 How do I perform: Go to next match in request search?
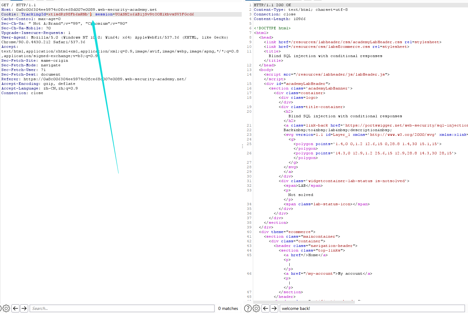[x=24, y=308]
